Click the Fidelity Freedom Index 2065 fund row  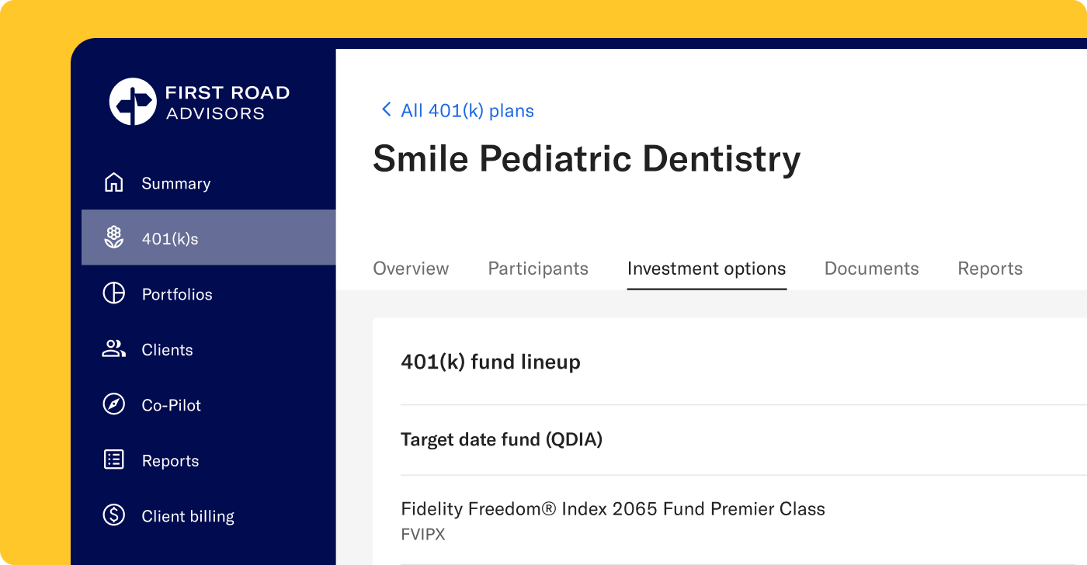[613, 509]
